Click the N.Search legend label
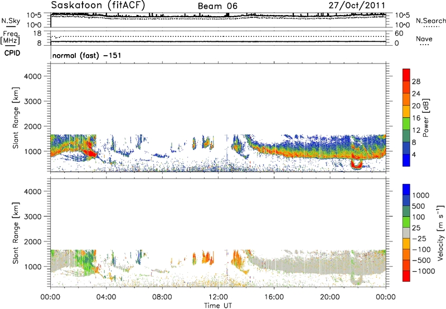Screen dimensions: 446x309 click(x=430, y=21)
